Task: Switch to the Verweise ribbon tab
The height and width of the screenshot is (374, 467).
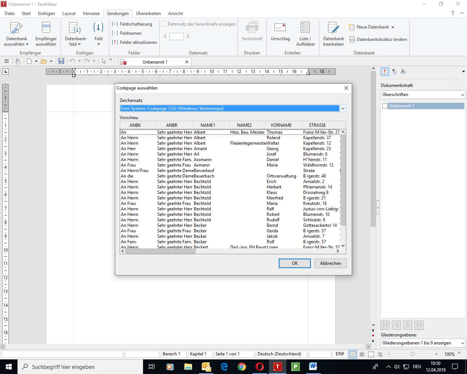Action: [x=91, y=14]
